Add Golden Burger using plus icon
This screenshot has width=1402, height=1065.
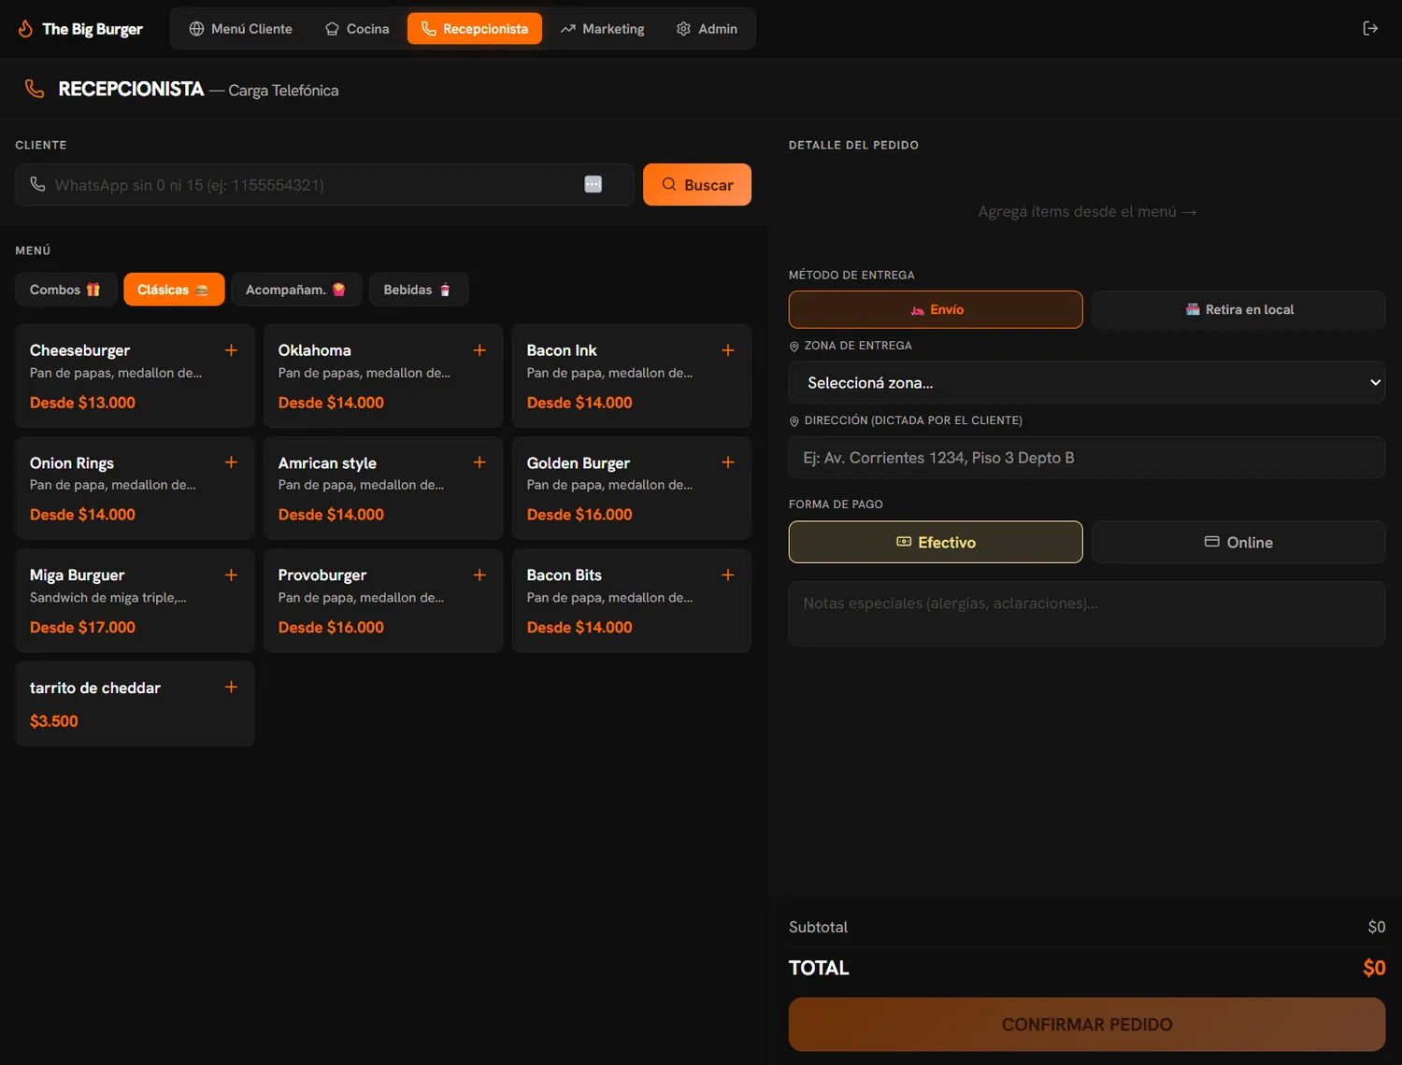[728, 462]
